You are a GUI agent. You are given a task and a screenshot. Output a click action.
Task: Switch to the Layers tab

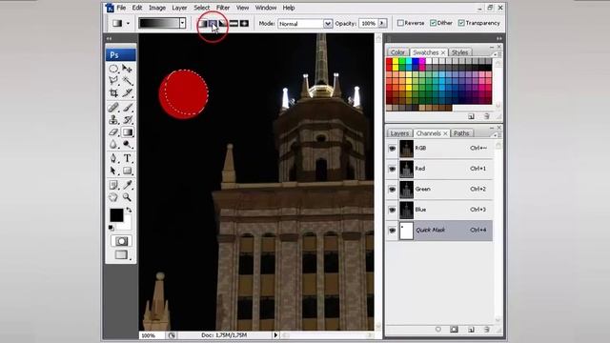click(x=399, y=133)
